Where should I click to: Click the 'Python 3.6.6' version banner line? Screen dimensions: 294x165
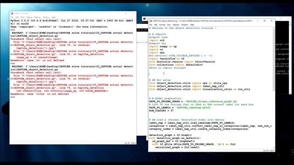click(x=72, y=21)
